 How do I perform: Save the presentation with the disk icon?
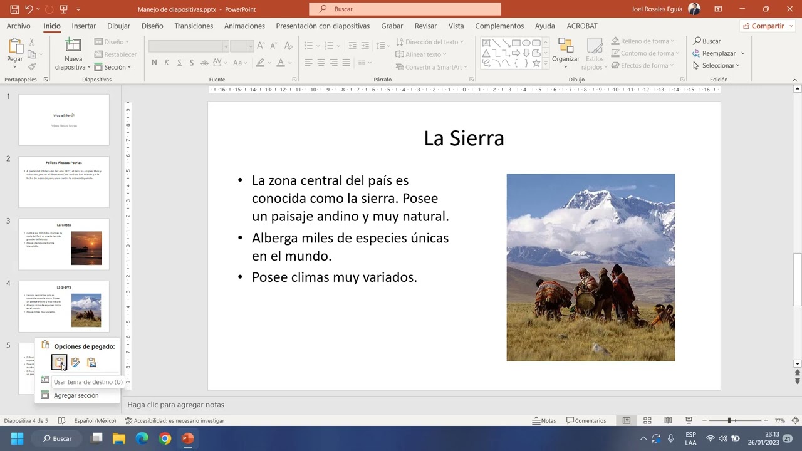14,9
